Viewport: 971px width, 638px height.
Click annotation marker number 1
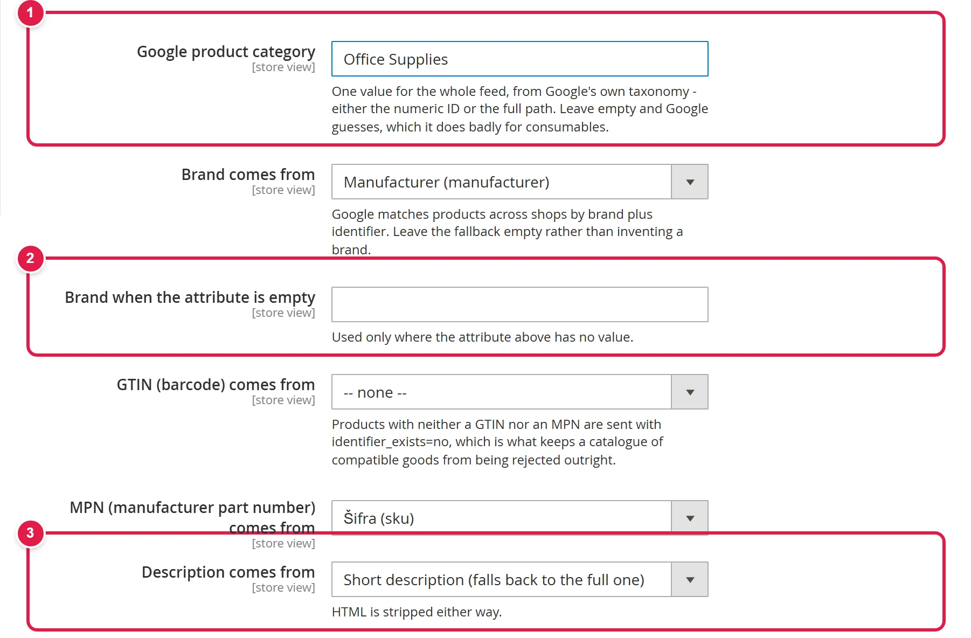[x=30, y=12]
